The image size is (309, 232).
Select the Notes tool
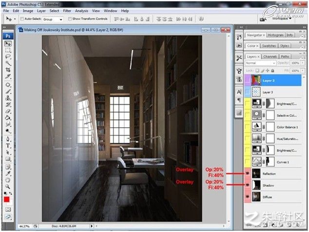point(8,167)
